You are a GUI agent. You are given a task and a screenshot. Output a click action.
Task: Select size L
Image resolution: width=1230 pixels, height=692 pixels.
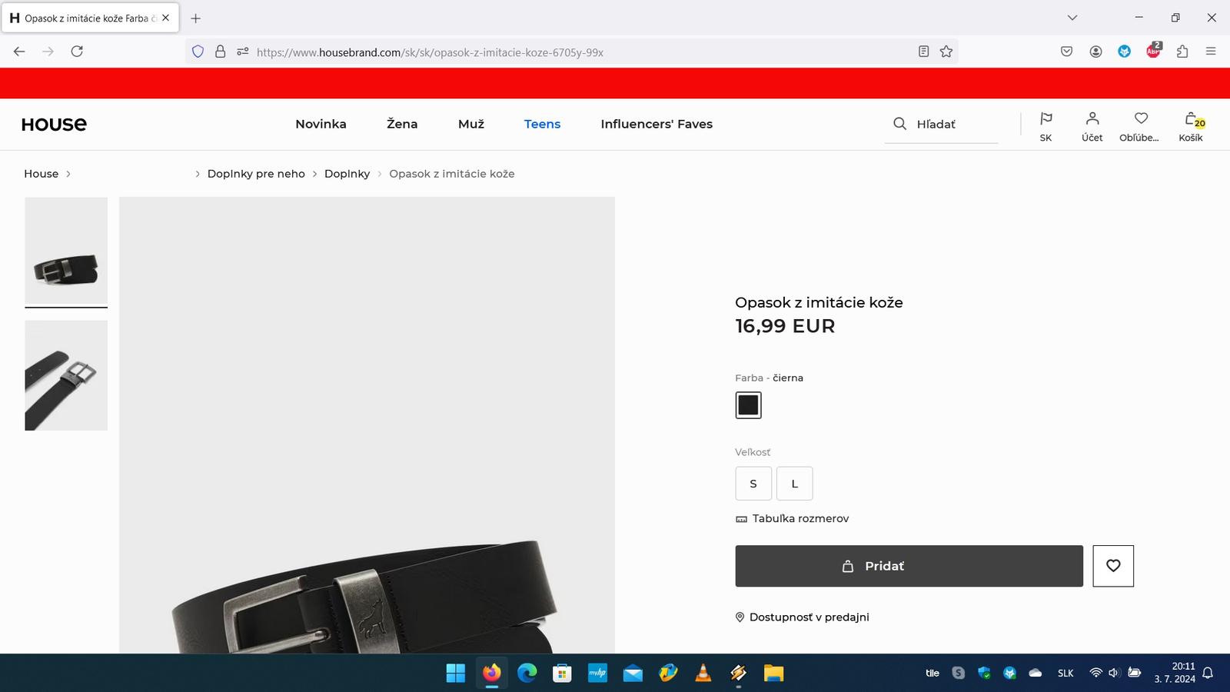(x=794, y=484)
